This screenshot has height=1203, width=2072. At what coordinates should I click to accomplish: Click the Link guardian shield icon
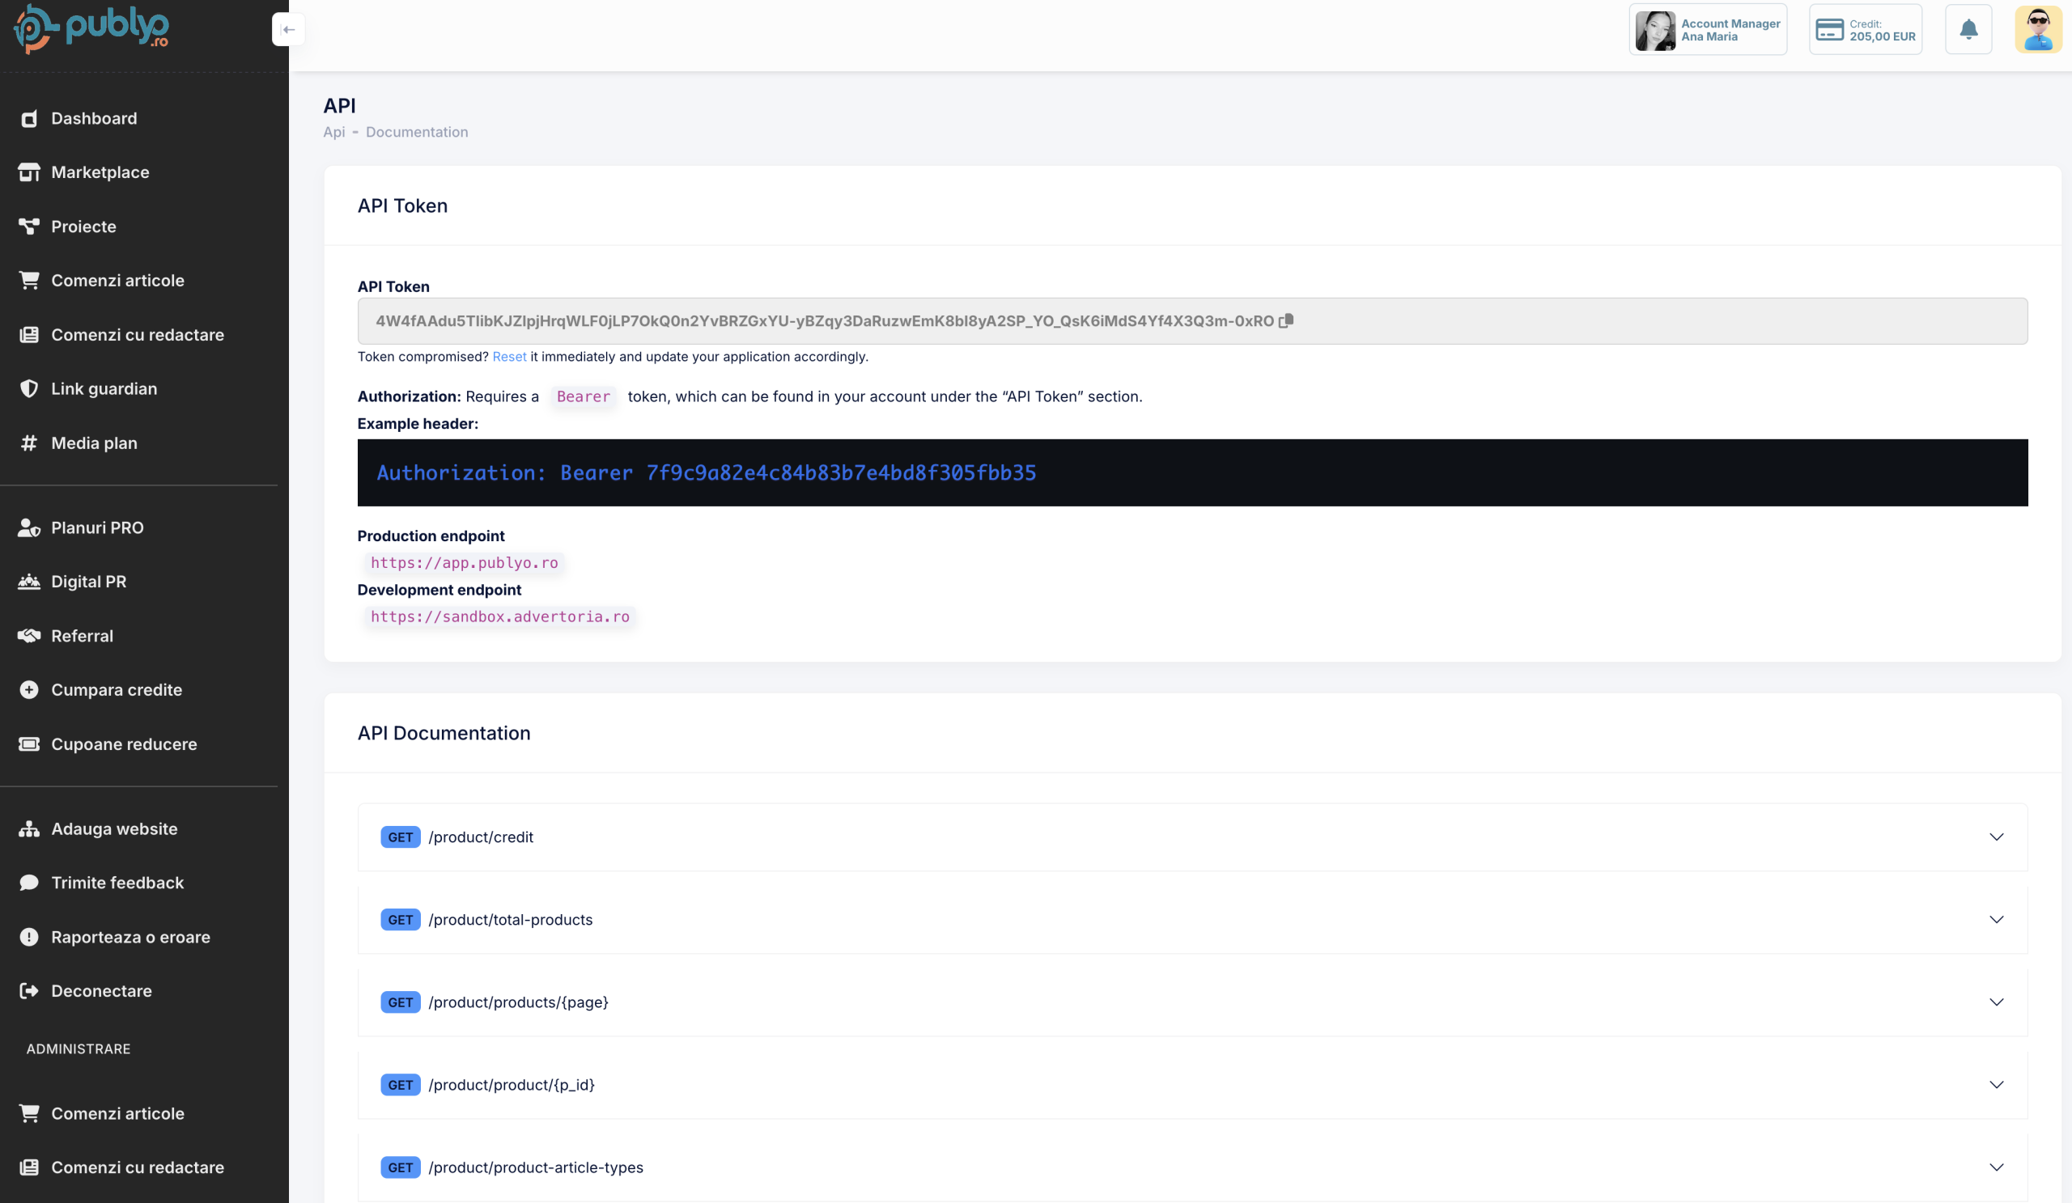(30, 388)
